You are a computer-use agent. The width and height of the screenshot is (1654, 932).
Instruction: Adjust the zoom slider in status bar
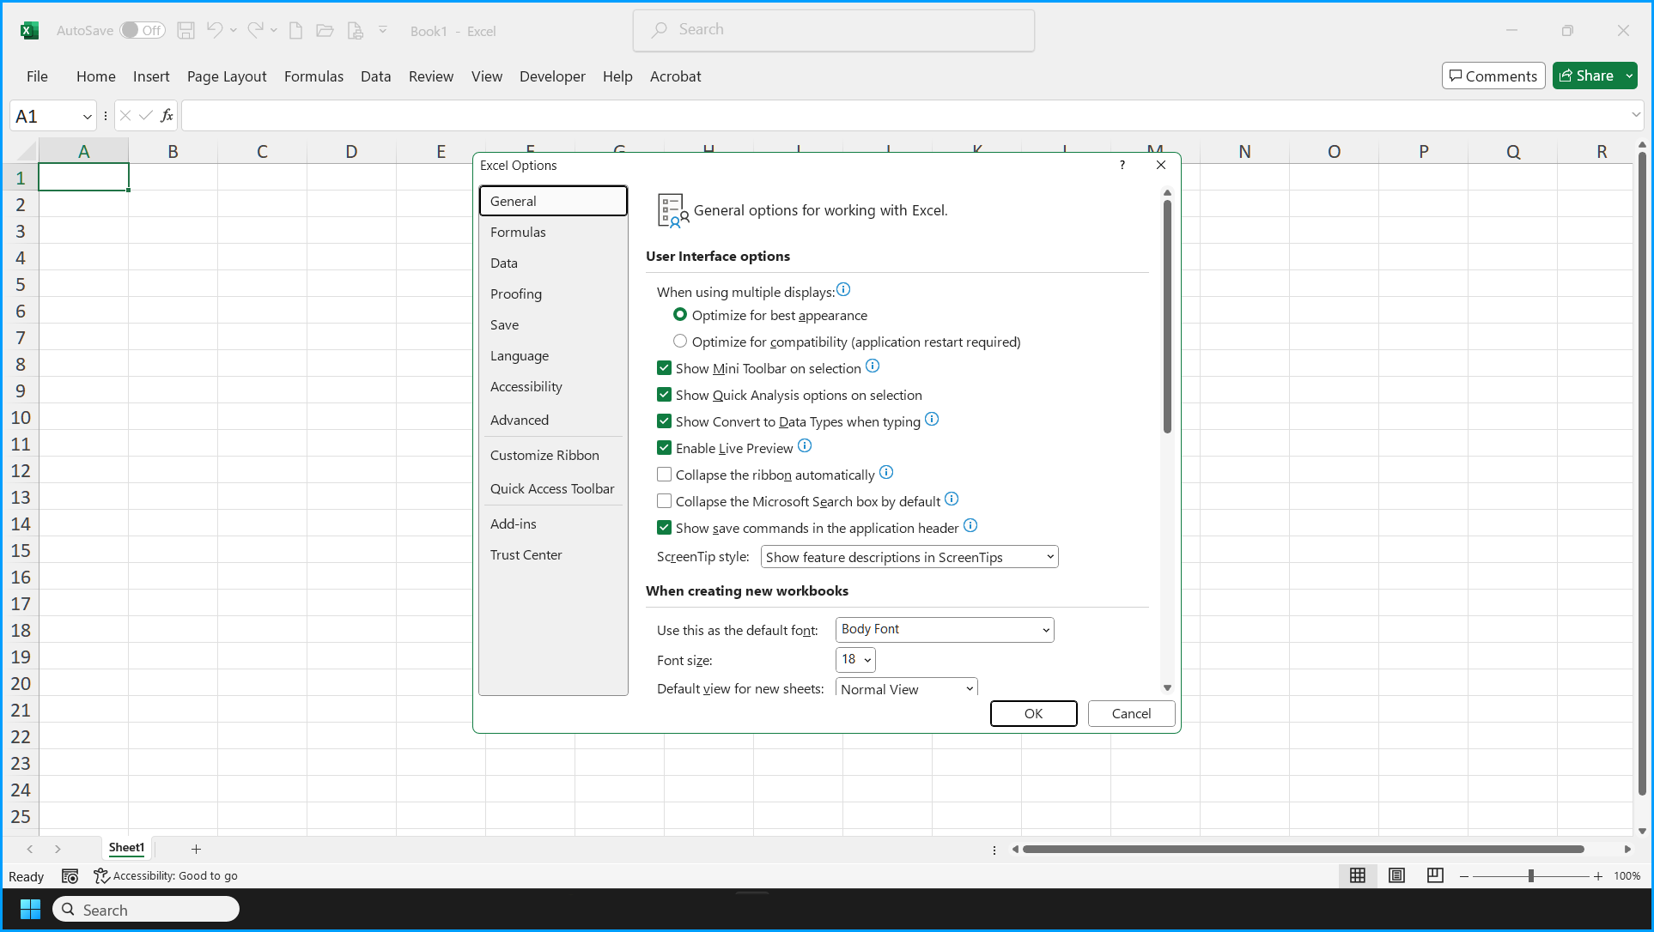(1531, 875)
